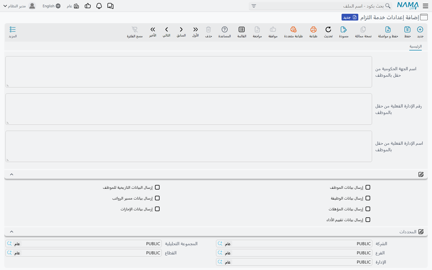
Task: Click the اسم الجهة الحكومية text area
Action: 189,72
